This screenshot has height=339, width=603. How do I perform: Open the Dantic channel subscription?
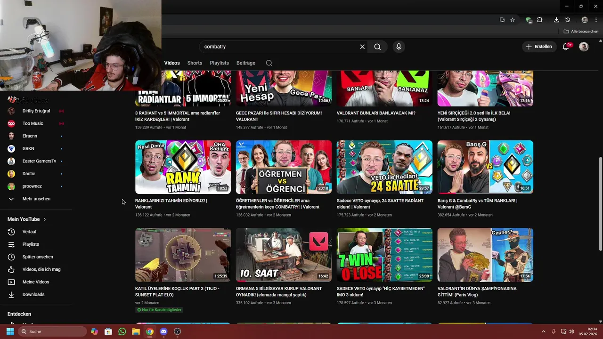click(29, 174)
